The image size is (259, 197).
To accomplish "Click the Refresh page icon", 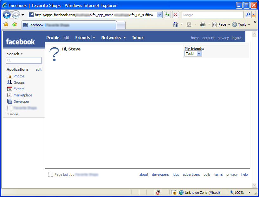I will pyautogui.click(x=167, y=15).
